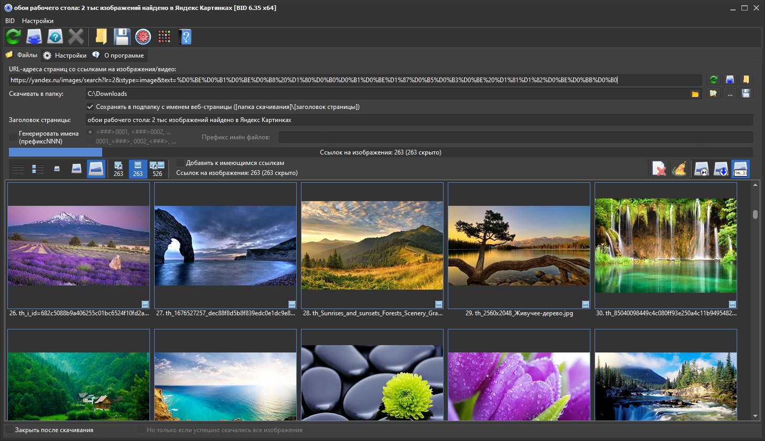Click the folder search icon next to download path
765x441 pixels.
pyautogui.click(x=713, y=94)
